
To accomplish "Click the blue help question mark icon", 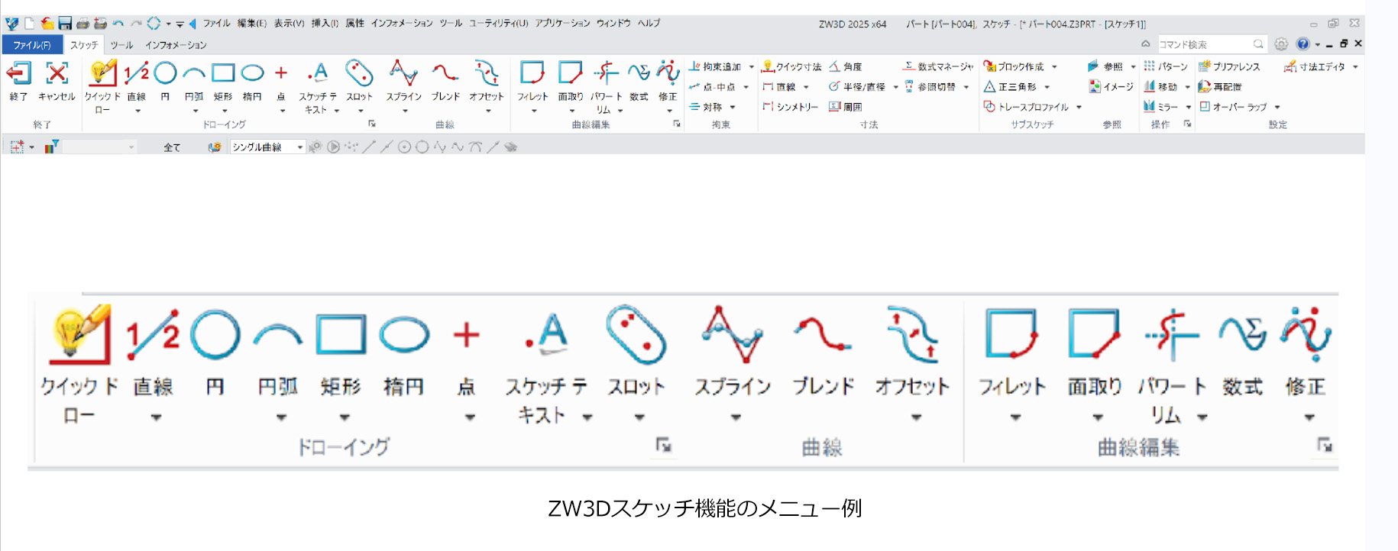I will point(1303,44).
